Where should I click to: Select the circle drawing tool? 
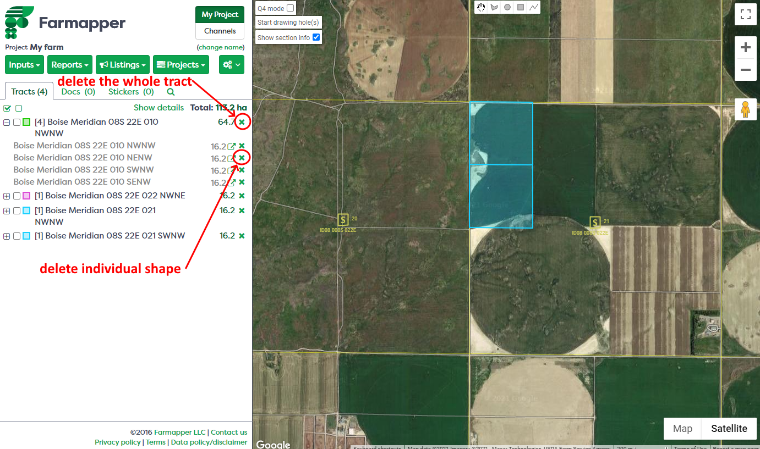click(x=507, y=7)
